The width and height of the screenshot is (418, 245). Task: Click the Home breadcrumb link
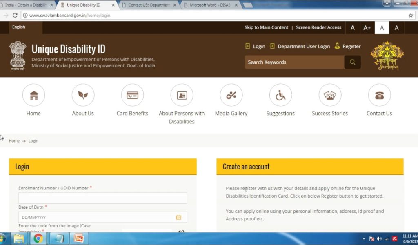point(14,141)
